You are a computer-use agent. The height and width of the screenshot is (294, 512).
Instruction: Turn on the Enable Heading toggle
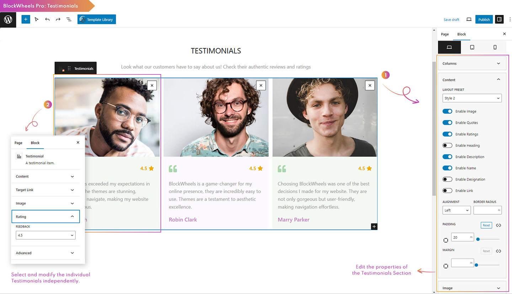pos(447,145)
